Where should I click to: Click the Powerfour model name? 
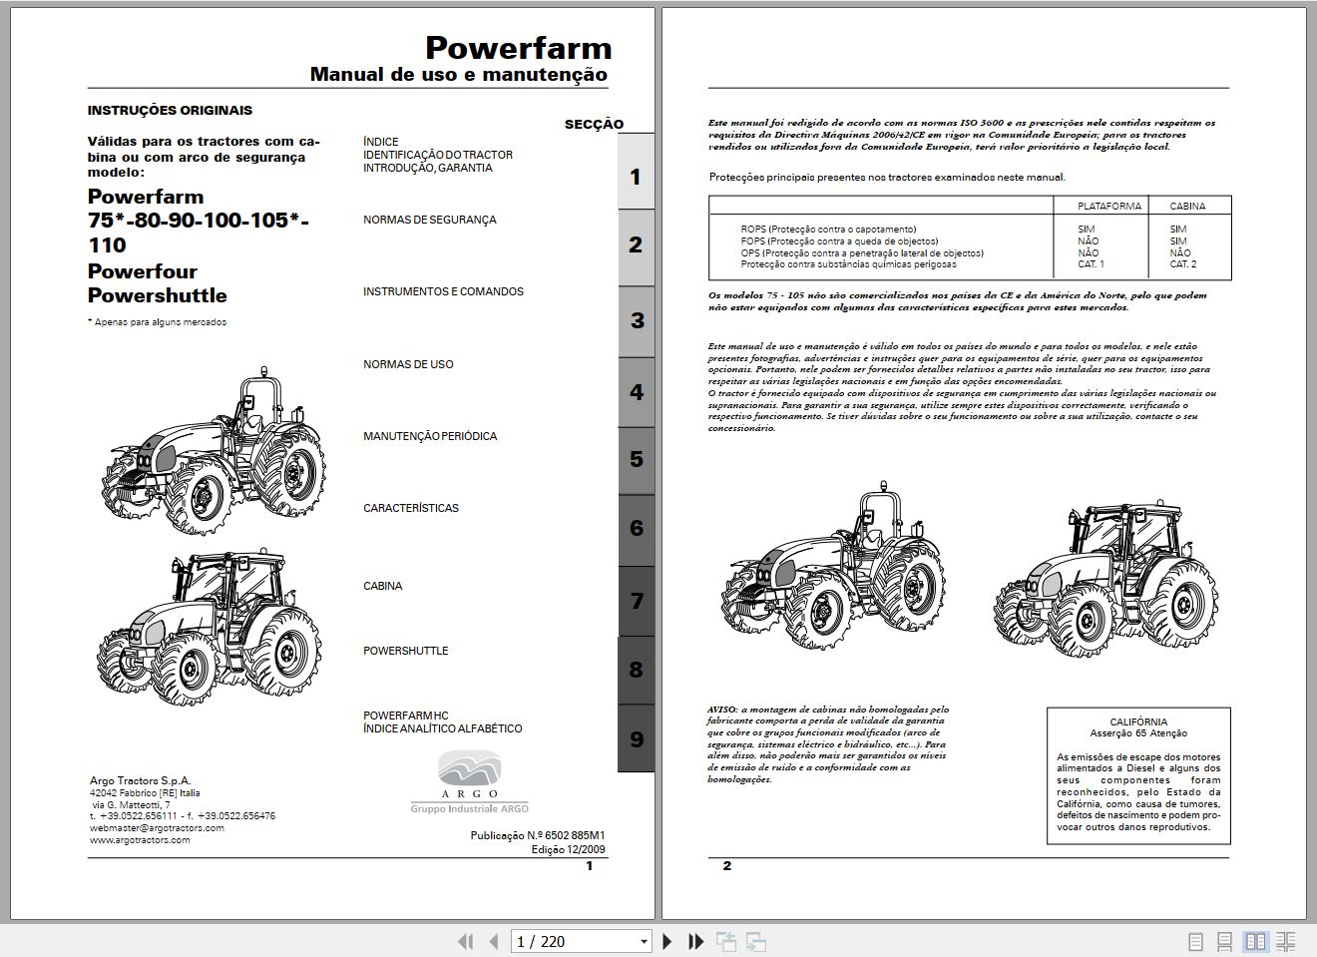143,271
